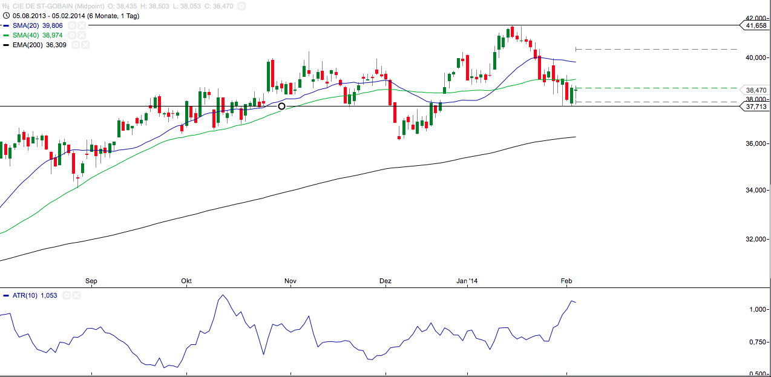Click the Feb label on time axis
The height and width of the screenshot is (377, 771).
click(566, 281)
